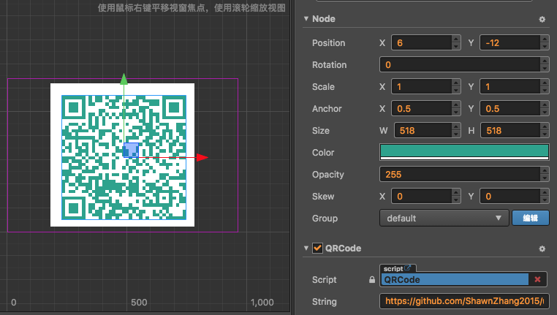Viewport: 557px width, 315px height.
Task: Click the Skew Y input field
Action: [510, 197]
